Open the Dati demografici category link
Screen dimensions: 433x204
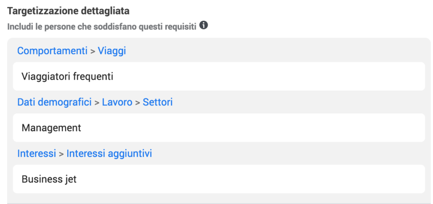tap(55, 102)
